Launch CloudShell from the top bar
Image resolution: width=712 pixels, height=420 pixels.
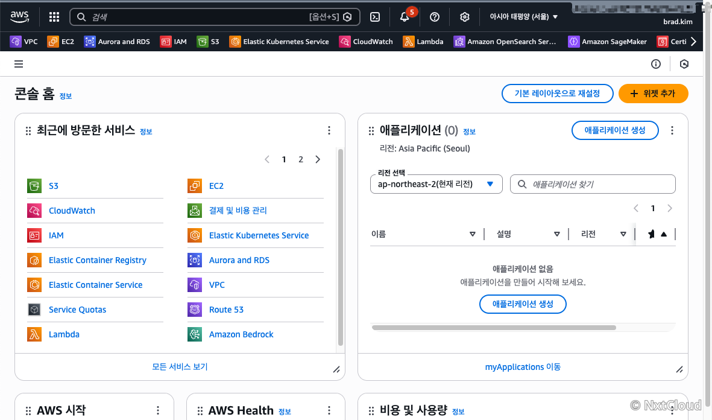pyautogui.click(x=375, y=17)
